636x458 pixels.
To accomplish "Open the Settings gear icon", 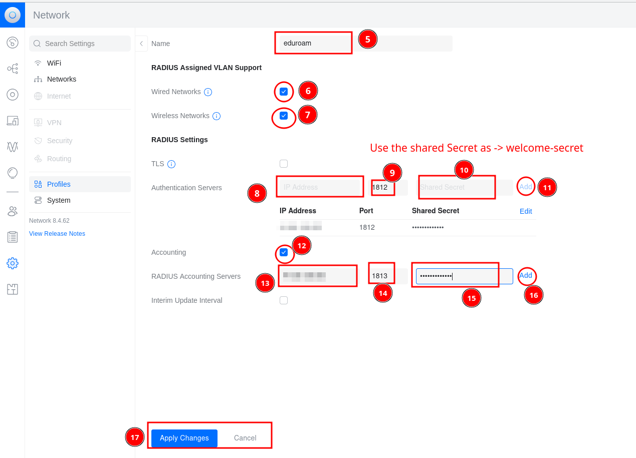I will pos(13,263).
